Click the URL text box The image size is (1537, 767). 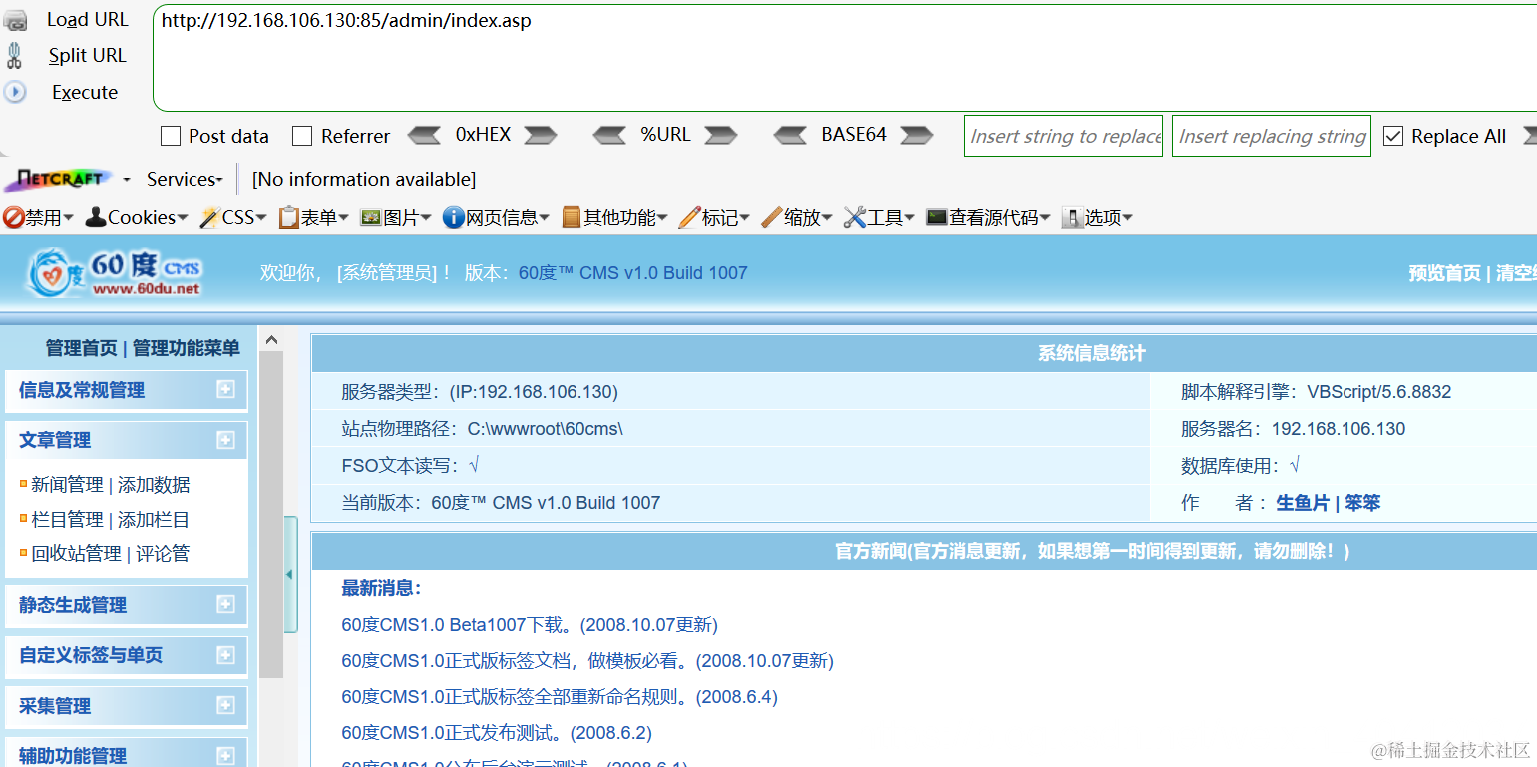(845, 57)
